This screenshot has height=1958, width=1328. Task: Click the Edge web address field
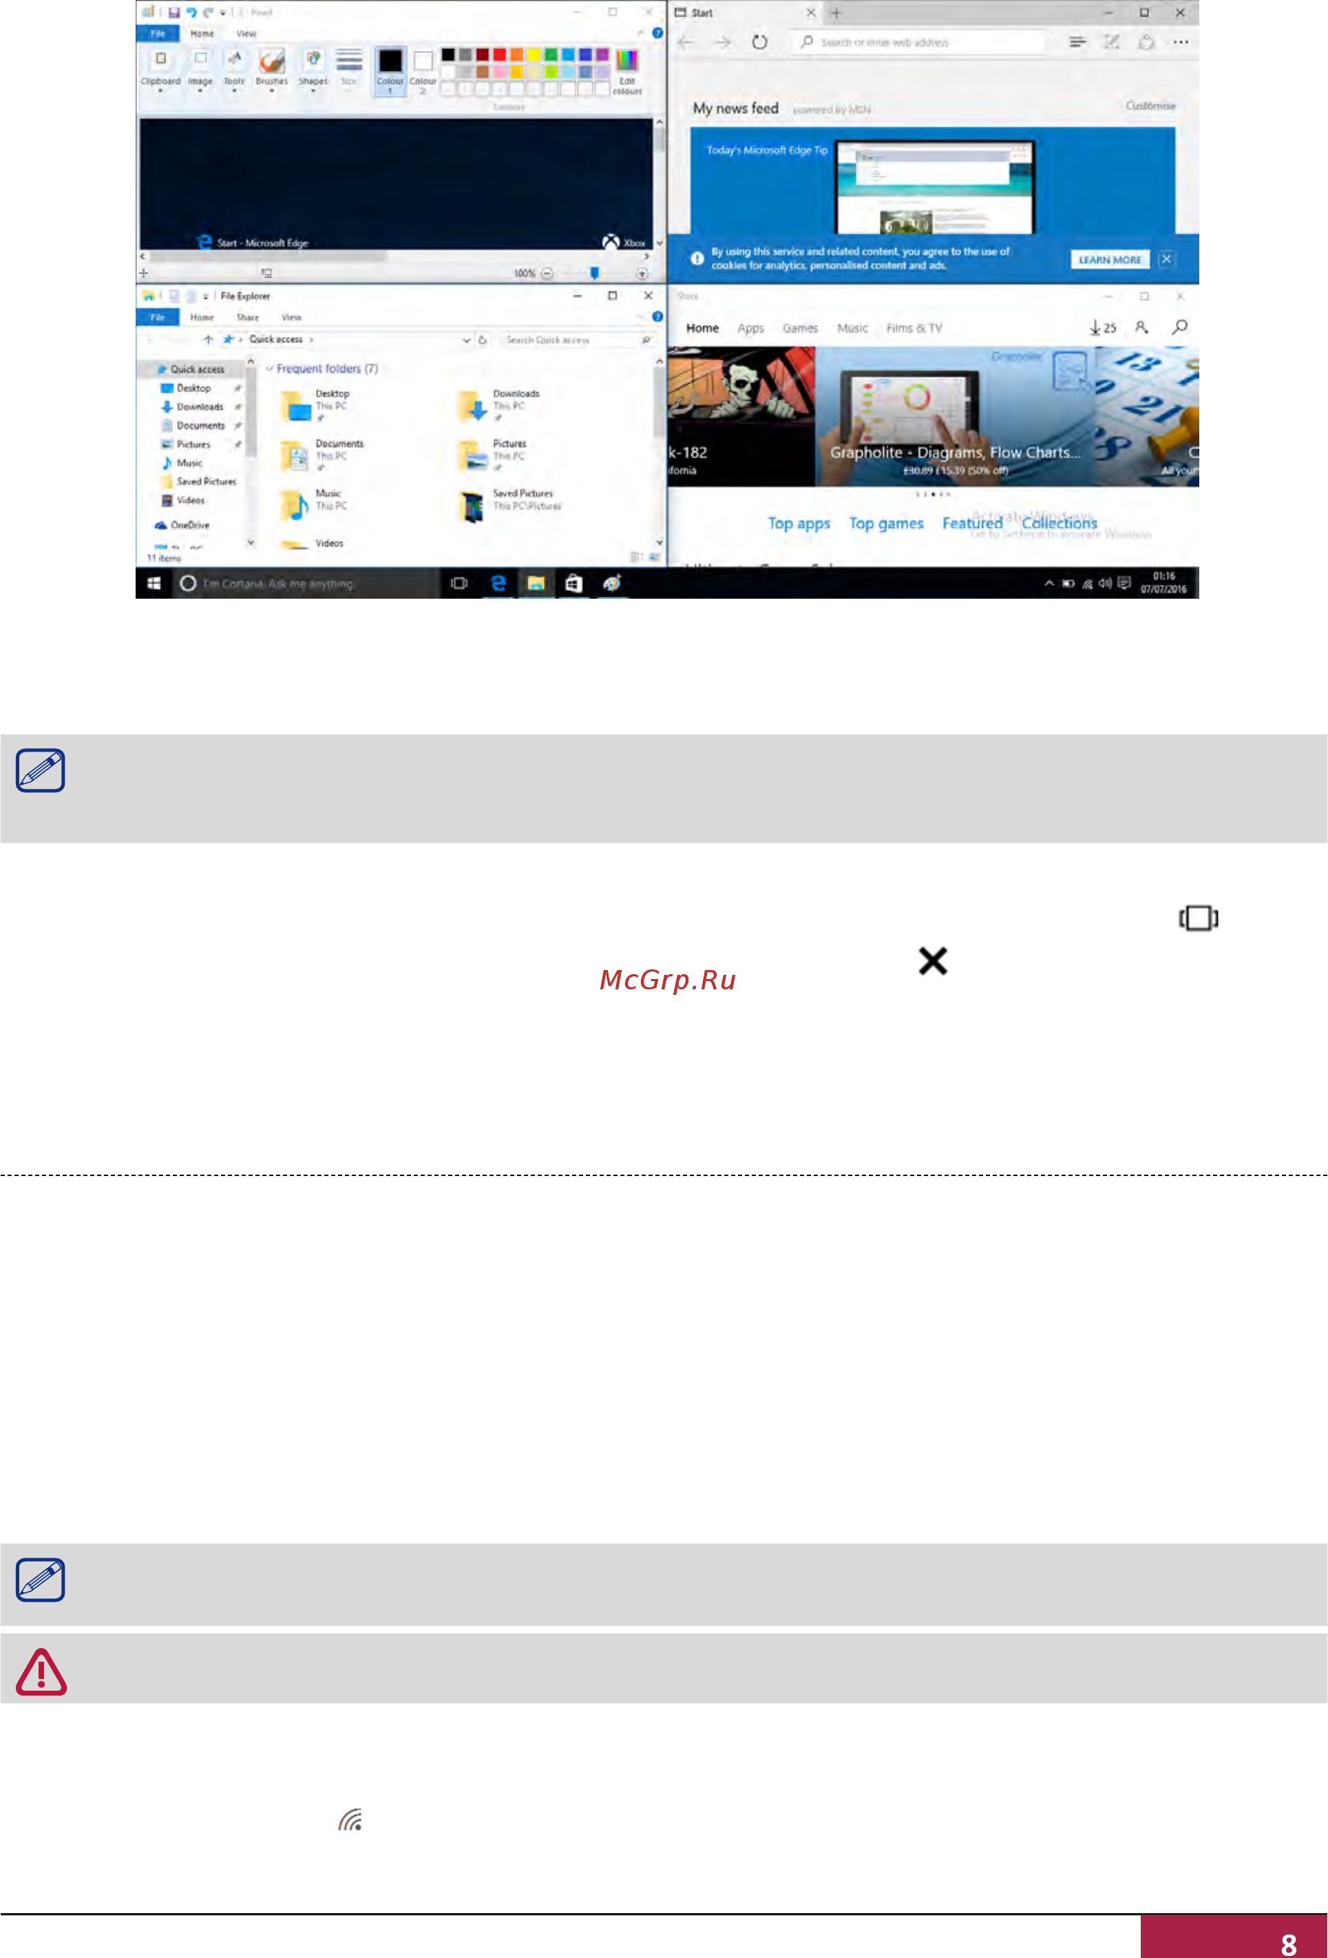pyautogui.click(x=919, y=42)
